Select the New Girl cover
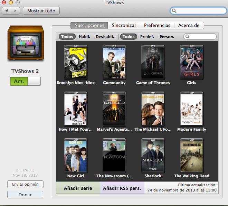The width and height of the screenshot is (228, 206). click(75, 156)
